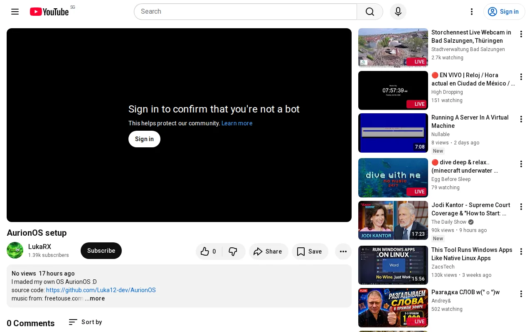Open title Jodi Kantor - Supreme Court Coverage
532x332 pixels.
point(470,209)
